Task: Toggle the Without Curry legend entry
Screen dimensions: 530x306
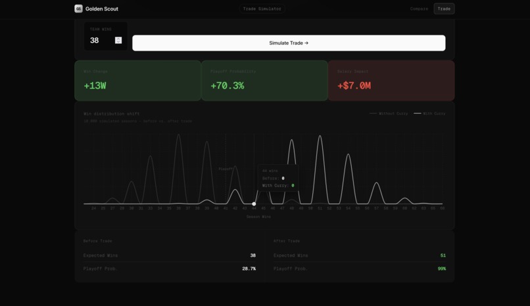Action: [x=389, y=114]
